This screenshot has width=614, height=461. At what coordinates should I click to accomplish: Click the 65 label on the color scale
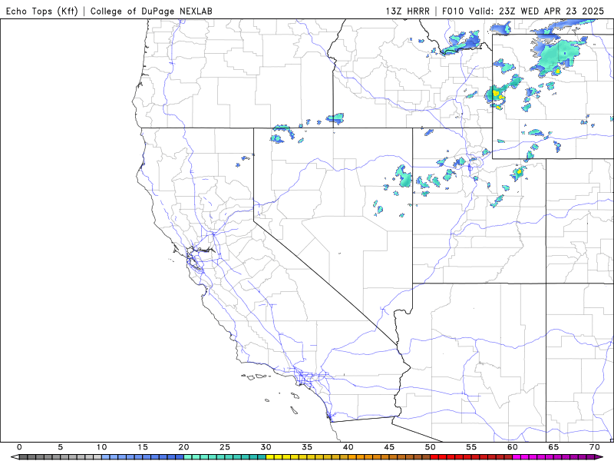553,447
